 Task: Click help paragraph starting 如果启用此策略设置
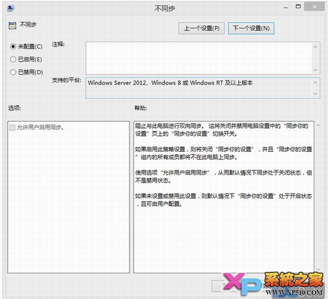pos(224,153)
